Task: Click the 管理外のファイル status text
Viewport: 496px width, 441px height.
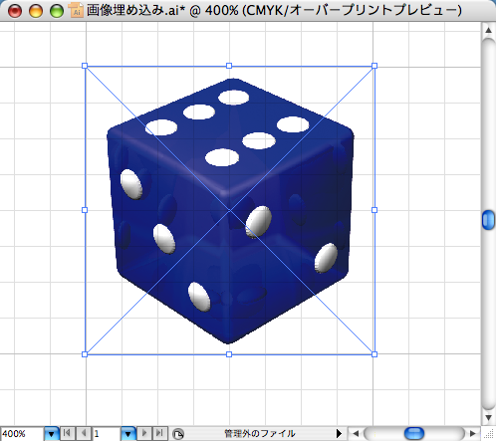Action: point(260,433)
